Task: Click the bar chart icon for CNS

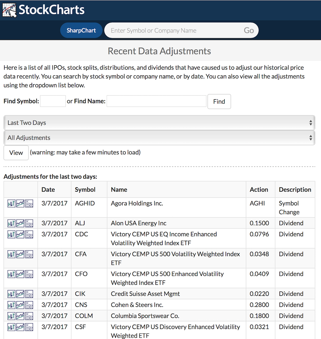Action: click(x=11, y=305)
